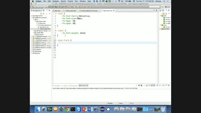Open PowerPoint from the Dock
Image resolution: width=201 pixels, height=113 pixels.
pos(84,109)
